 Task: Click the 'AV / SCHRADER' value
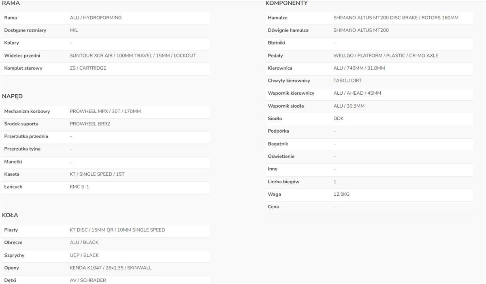[88, 280]
